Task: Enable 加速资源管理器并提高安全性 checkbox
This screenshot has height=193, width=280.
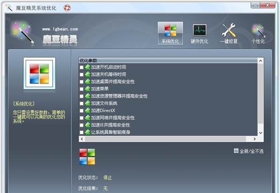Action: (81, 96)
